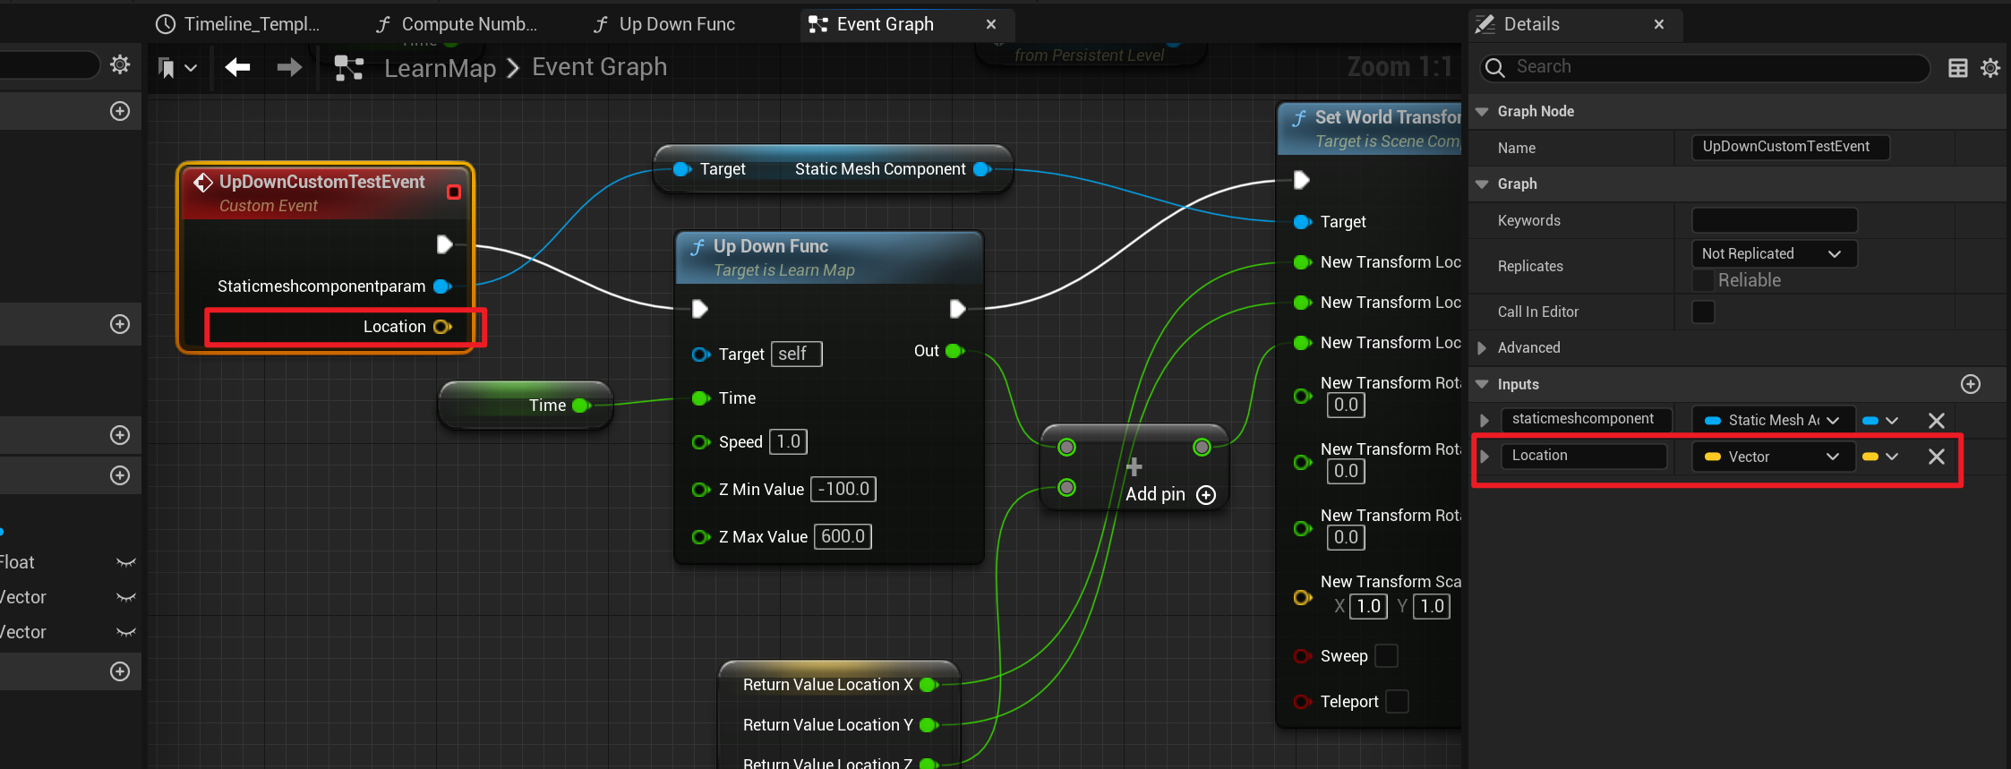Expand the Location input row
The height and width of the screenshot is (769, 2011).
click(1485, 457)
